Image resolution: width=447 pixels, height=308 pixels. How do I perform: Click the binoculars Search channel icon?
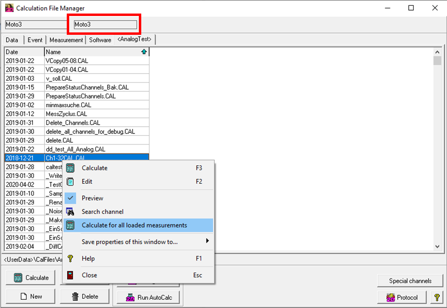point(70,211)
